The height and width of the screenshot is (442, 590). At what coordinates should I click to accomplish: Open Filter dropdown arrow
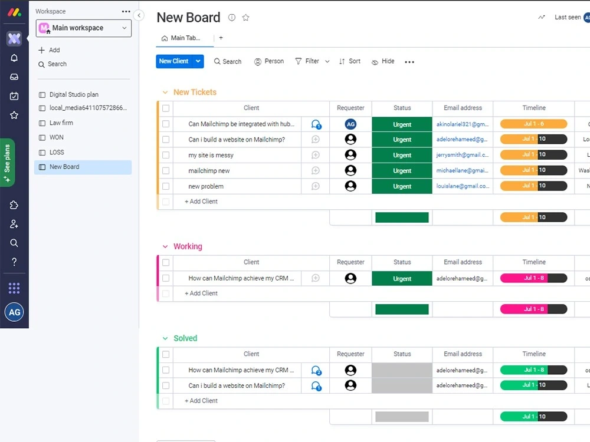click(x=327, y=62)
